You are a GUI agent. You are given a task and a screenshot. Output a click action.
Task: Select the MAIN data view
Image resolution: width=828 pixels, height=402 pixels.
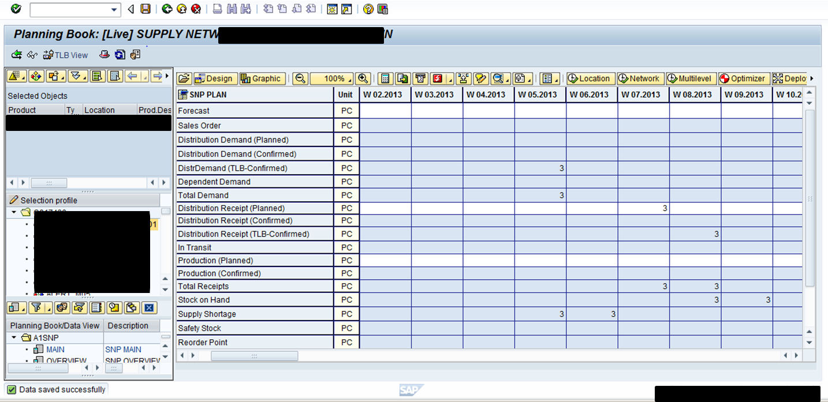(x=55, y=349)
